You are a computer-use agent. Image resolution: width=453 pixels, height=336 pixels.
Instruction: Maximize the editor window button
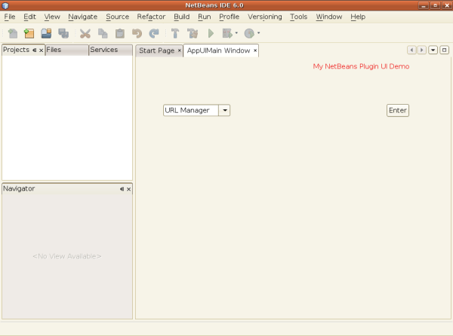pos(444,50)
